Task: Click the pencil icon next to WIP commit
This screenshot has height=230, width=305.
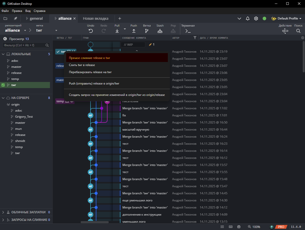Action: 150,44
